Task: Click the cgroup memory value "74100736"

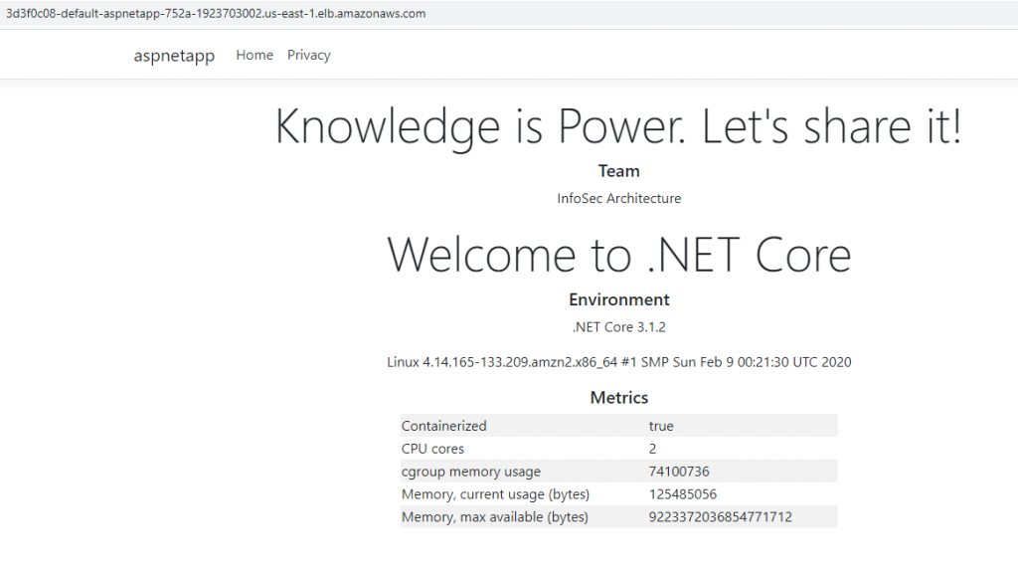Action: pyautogui.click(x=679, y=472)
